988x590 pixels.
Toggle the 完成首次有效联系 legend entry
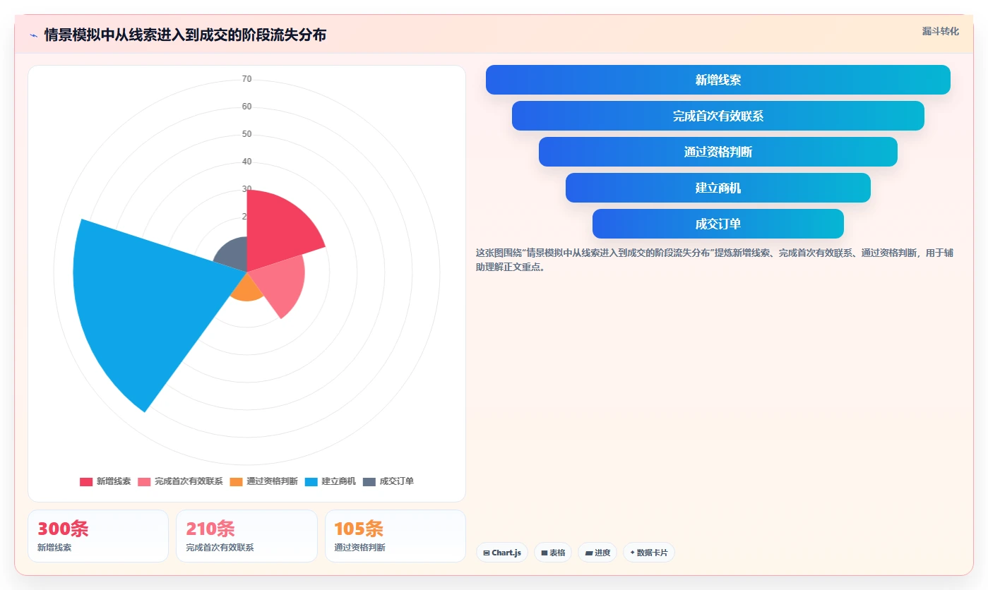pyautogui.click(x=180, y=481)
